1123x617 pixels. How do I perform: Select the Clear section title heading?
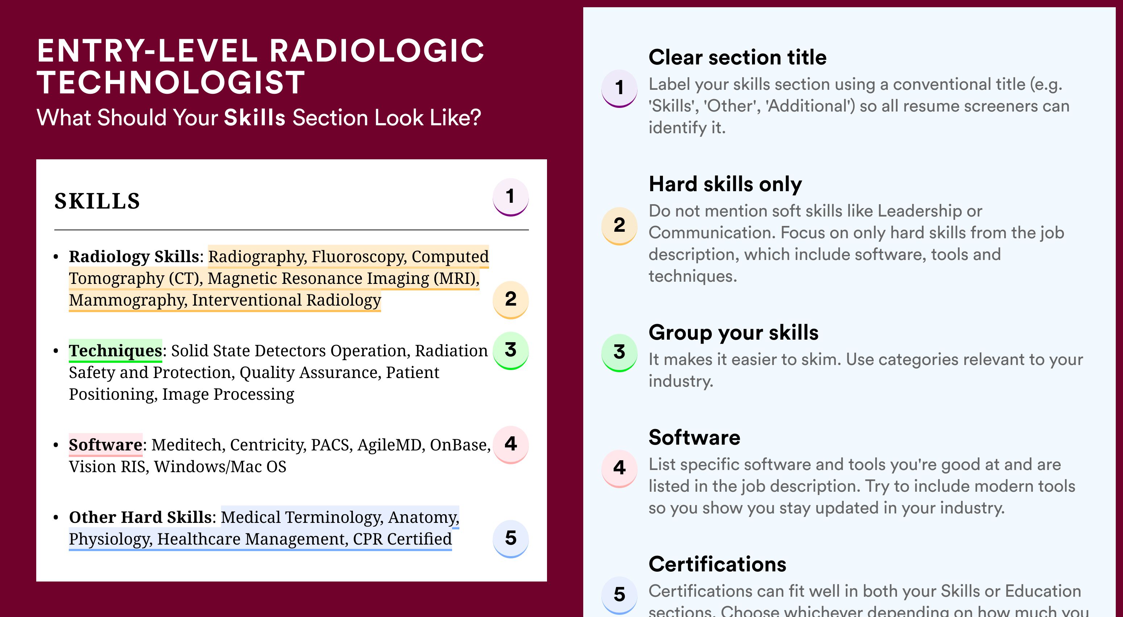(737, 57)
